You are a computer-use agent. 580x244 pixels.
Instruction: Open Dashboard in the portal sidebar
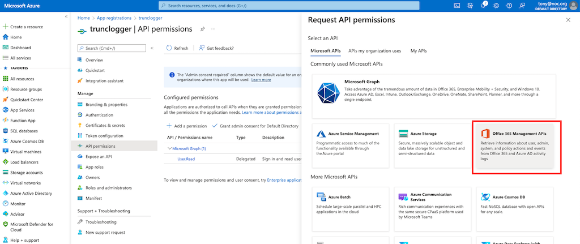pyautogui.click(x=16, y=48)
